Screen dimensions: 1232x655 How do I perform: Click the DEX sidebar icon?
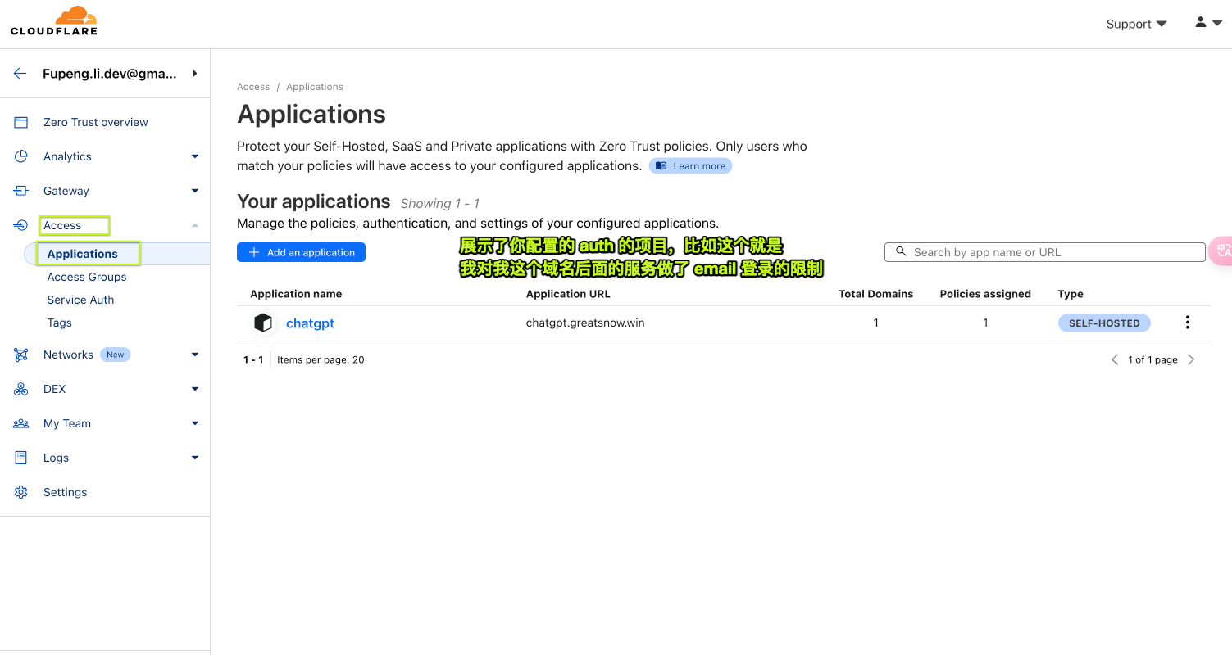(x=21, y=389)
